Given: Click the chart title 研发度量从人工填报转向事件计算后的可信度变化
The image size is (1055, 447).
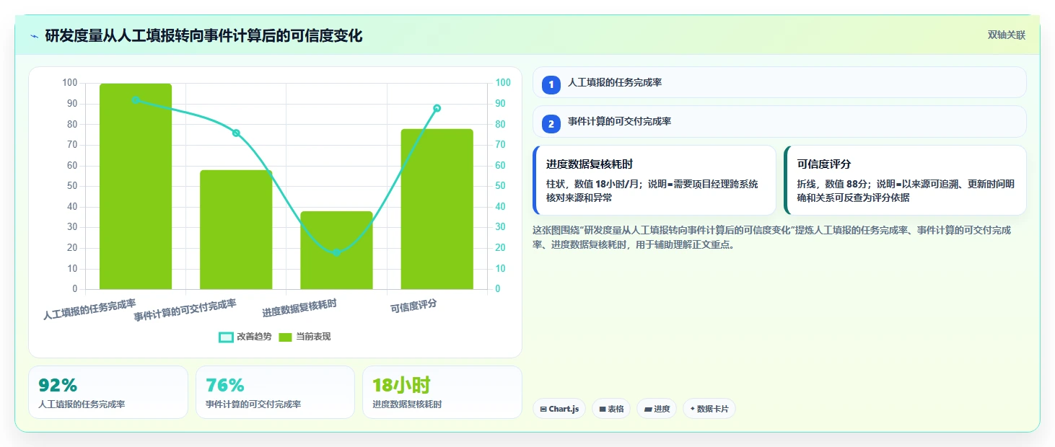Looking at the screenshot, I should tap(203, 36).
